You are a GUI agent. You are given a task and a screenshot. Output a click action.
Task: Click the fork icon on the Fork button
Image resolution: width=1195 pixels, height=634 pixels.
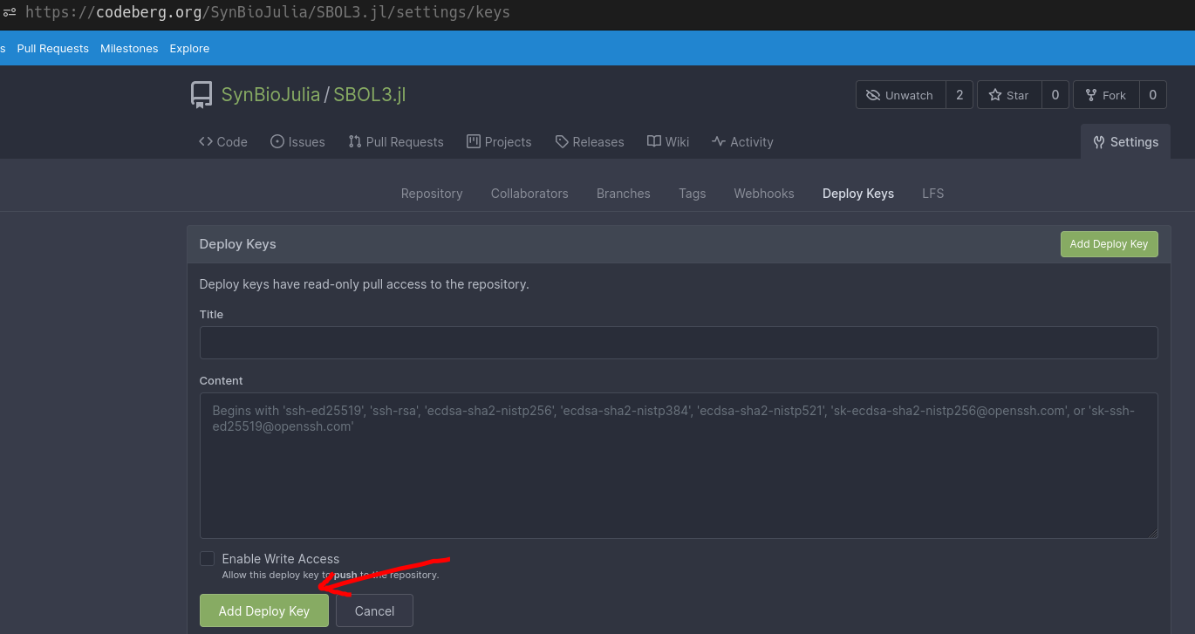1091,94
